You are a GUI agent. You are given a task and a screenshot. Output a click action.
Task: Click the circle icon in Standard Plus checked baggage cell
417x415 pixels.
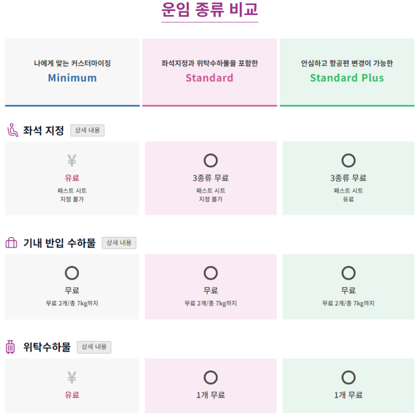click(349, 378)
